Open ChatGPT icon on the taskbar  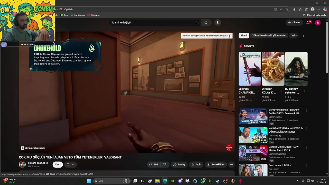pos(150,181)
